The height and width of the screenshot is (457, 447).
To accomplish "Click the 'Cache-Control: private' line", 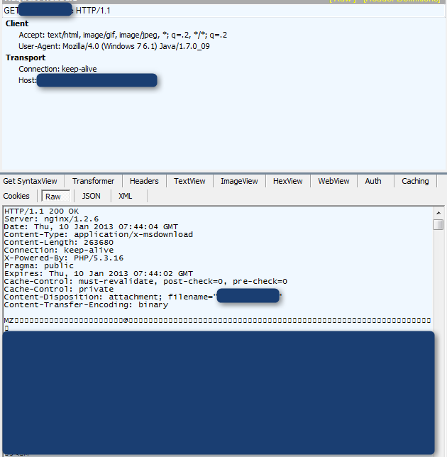I will (x=59, y=290).
